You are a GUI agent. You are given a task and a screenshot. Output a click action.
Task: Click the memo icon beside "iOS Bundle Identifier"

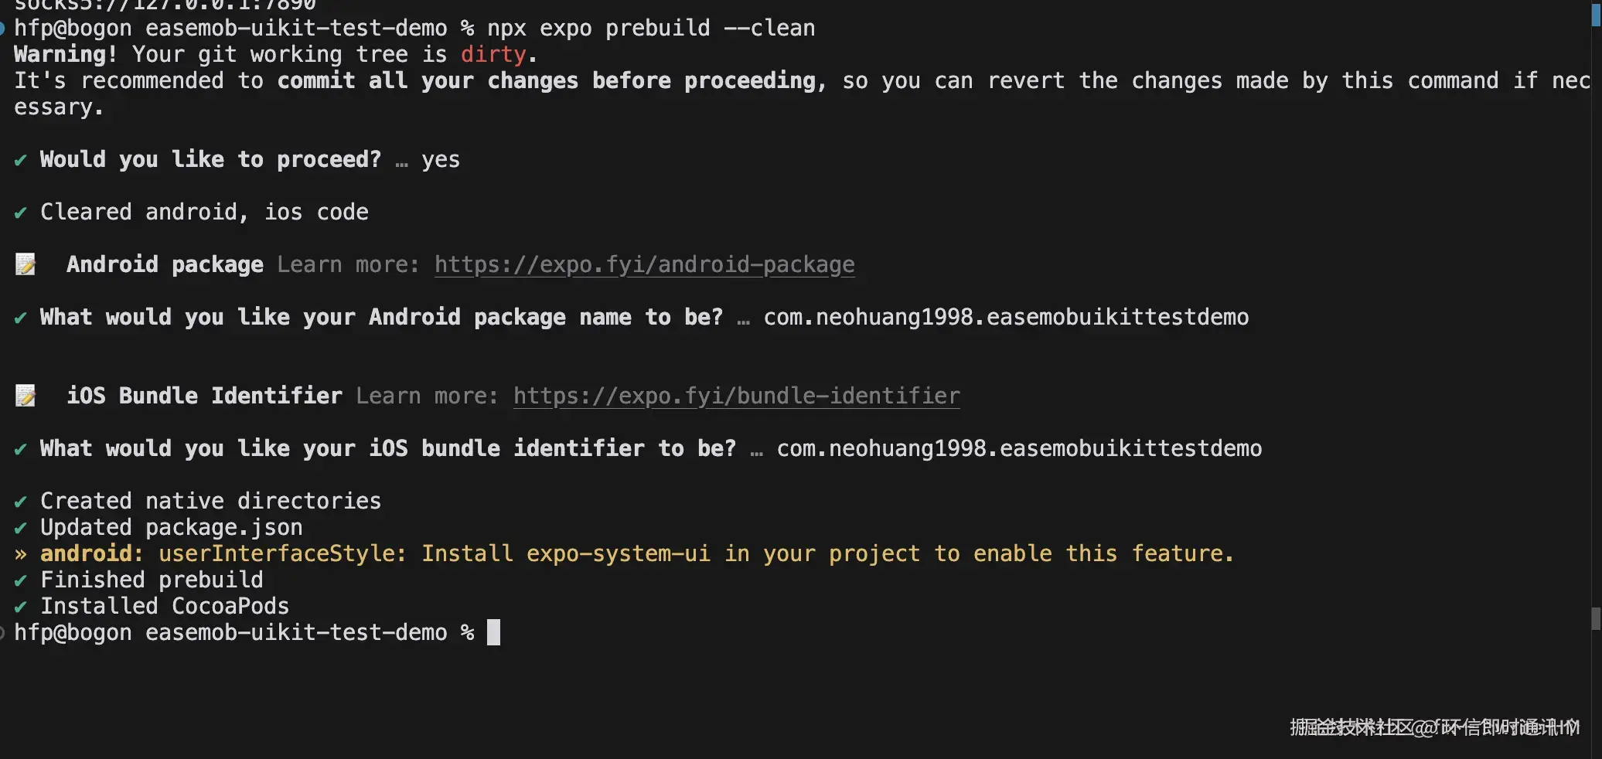(x=26, y=397)
